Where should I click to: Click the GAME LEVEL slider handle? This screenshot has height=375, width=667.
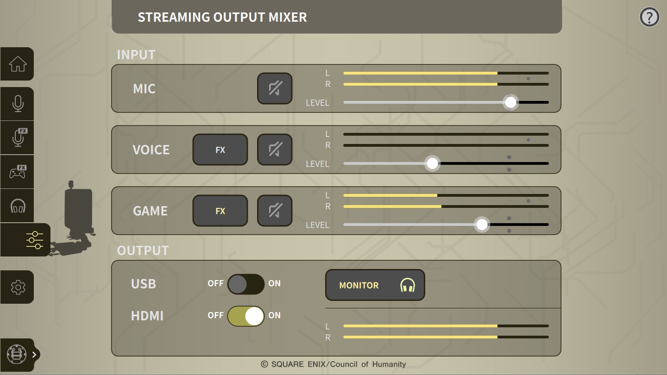482,225
